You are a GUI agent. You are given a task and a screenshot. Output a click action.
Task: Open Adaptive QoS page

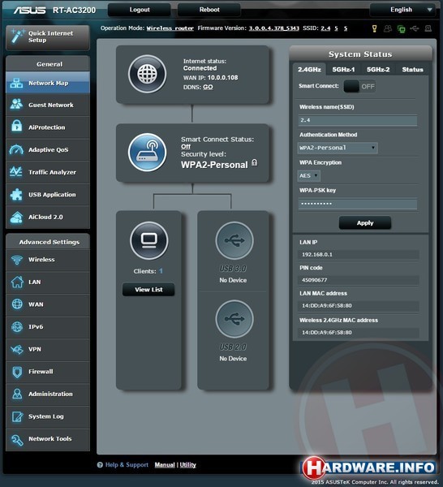(48, 149)
